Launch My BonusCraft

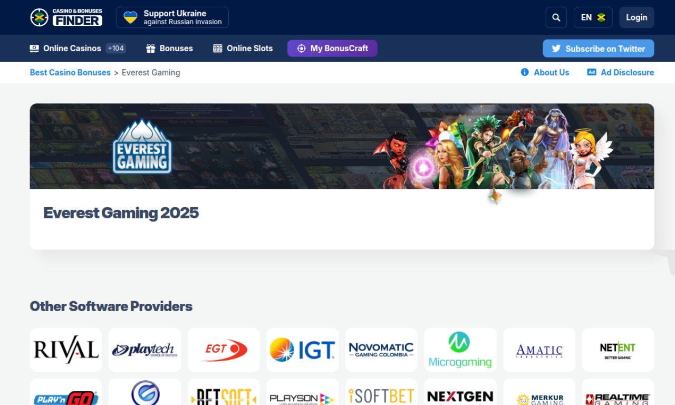pos(332,49)
